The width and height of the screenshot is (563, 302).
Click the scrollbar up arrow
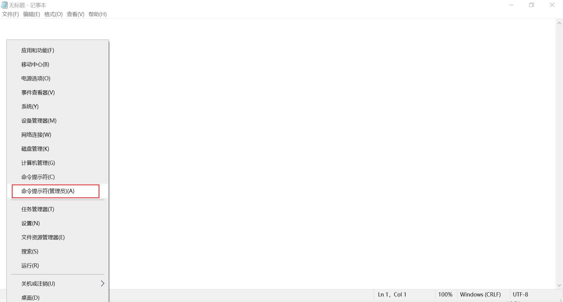pos(559,23)
